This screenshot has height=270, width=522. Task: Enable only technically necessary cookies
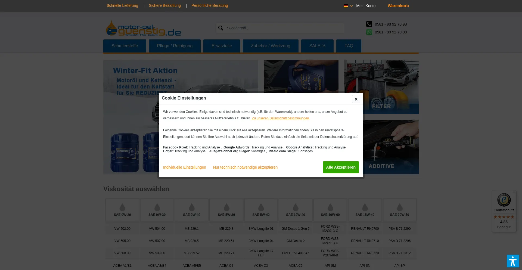[x=245, y=167]
